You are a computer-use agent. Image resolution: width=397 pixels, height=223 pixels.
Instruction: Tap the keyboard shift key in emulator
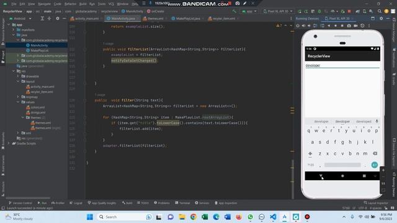(x=310, y=154)
